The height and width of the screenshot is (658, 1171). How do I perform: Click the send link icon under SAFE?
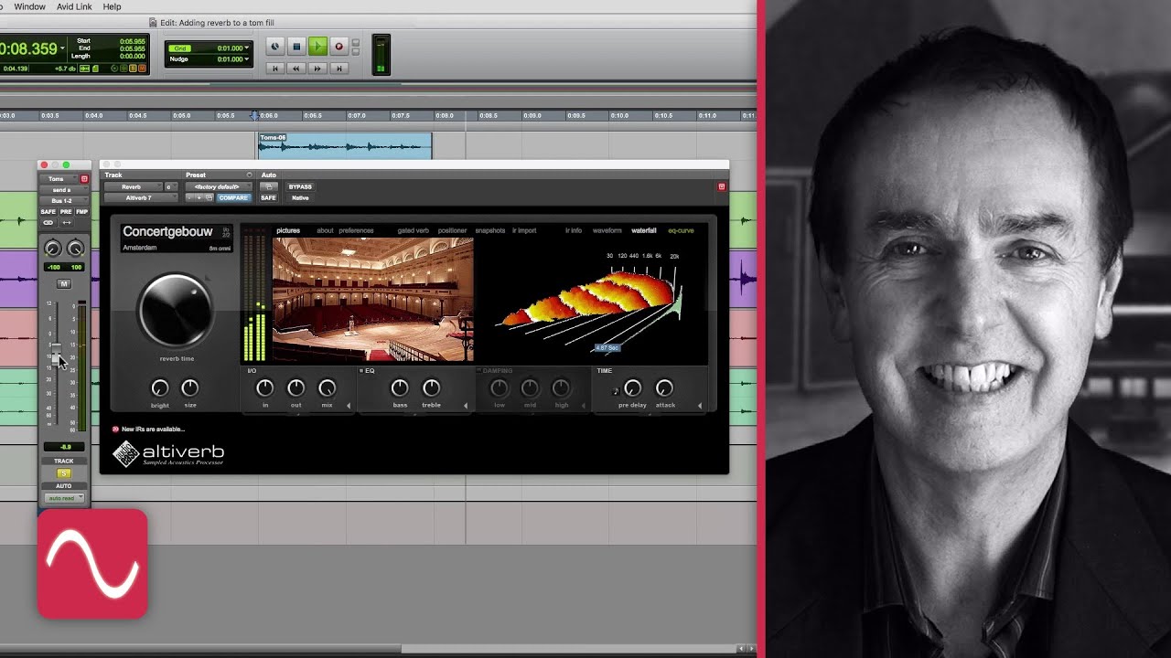[48, 222]
